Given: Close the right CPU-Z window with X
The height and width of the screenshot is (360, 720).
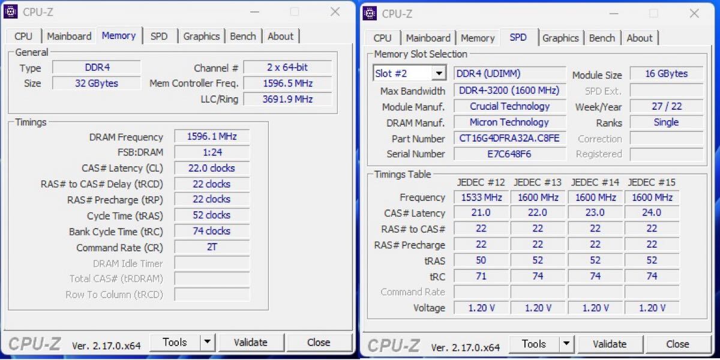Looking at the screenshot, I should click(x=694, y=13).
